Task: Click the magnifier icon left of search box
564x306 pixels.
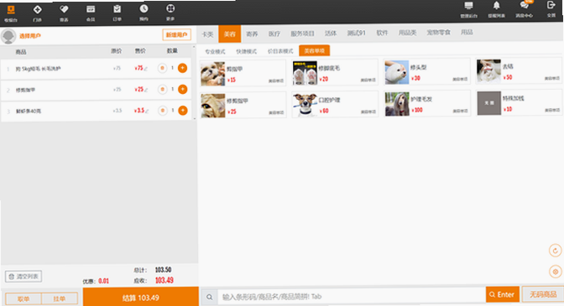Action: (x=209, y=297)
